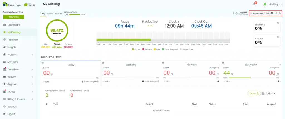Open the three-dot menu beside the clock
The height and width of the screenshot is (119, 285).
pos(233,13)
